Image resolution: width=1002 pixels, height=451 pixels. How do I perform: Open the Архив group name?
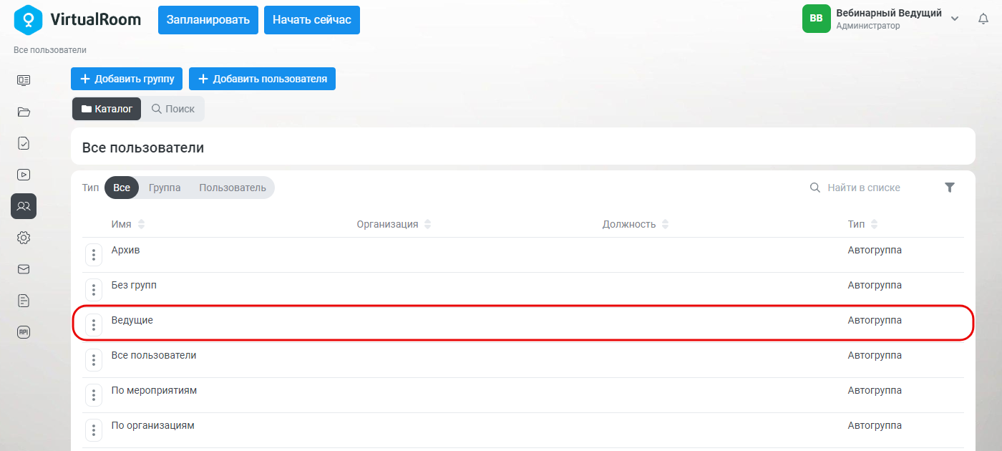[x=126, y=250]
